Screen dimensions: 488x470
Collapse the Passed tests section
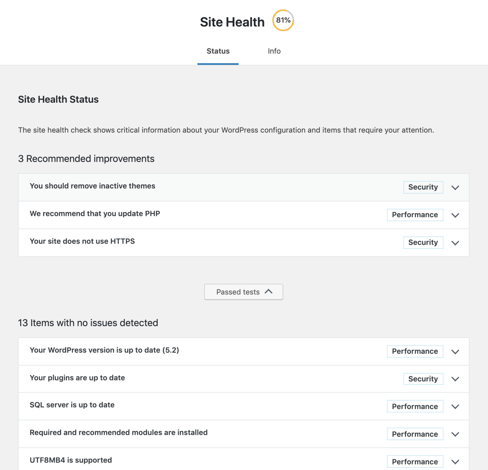point(244,292)
